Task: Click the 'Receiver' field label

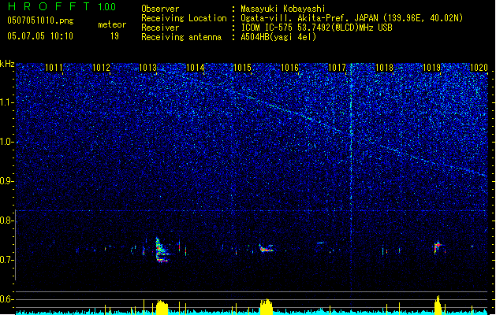Action: 160,28
